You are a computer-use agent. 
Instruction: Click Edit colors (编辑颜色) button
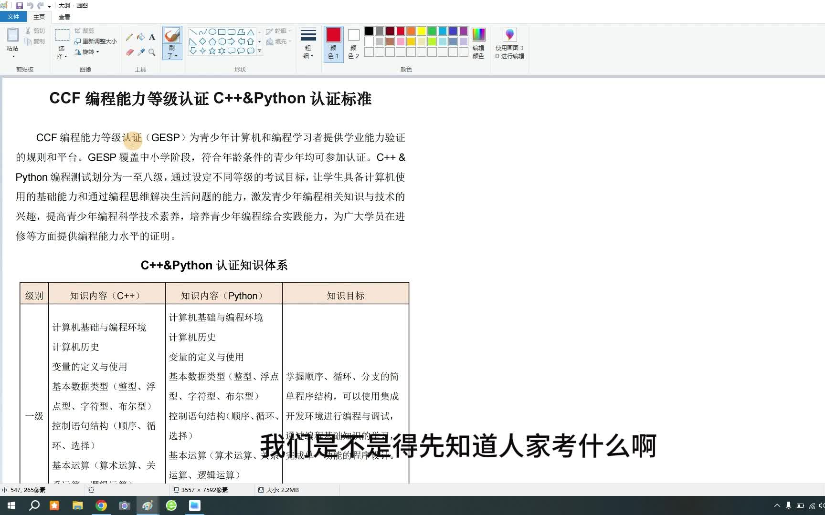click(x=478, y=43)
